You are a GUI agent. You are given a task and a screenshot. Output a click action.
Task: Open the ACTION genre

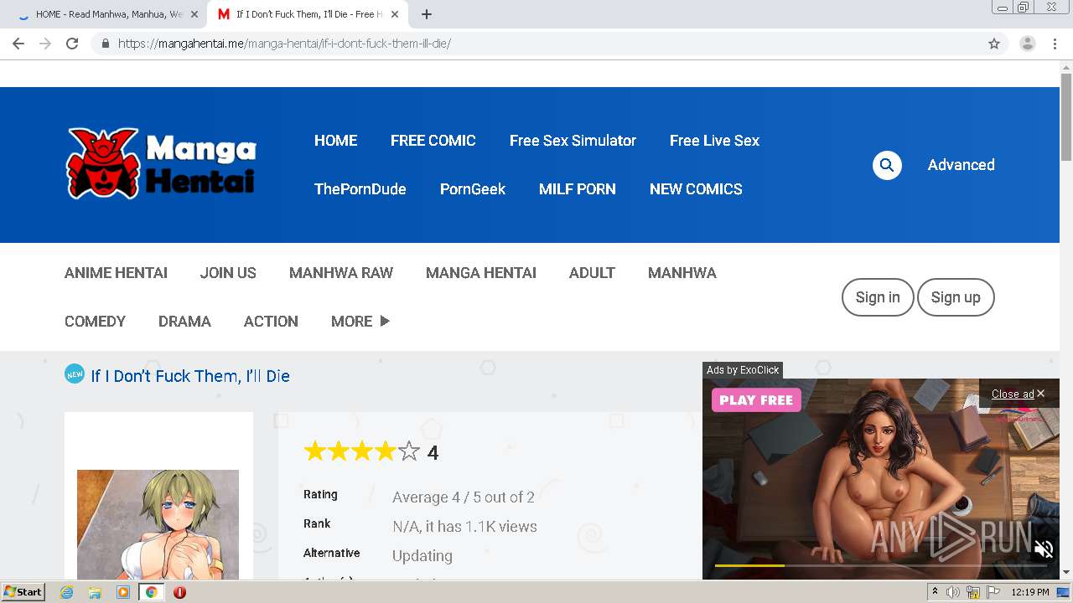[x=271, y=322]
